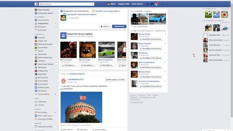Open Messages in left sidebar

coord(42,27)
